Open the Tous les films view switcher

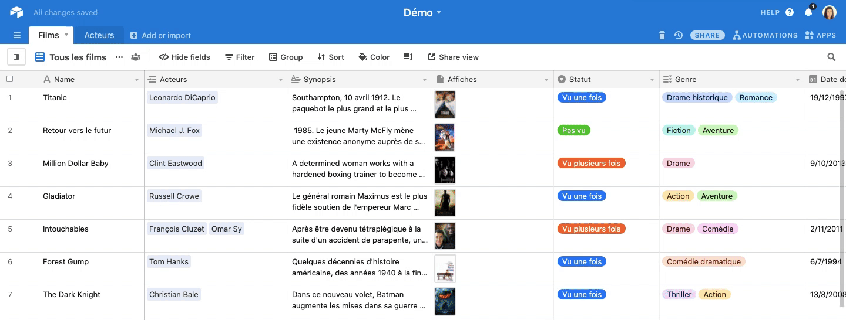click(x=70, y=57)
